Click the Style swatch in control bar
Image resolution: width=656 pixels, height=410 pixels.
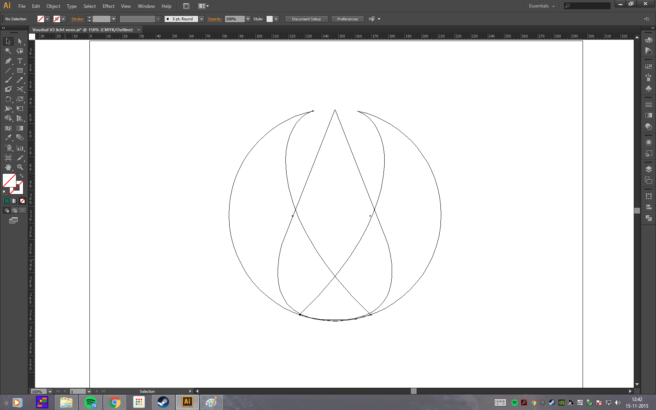click(x=269, y=19)
